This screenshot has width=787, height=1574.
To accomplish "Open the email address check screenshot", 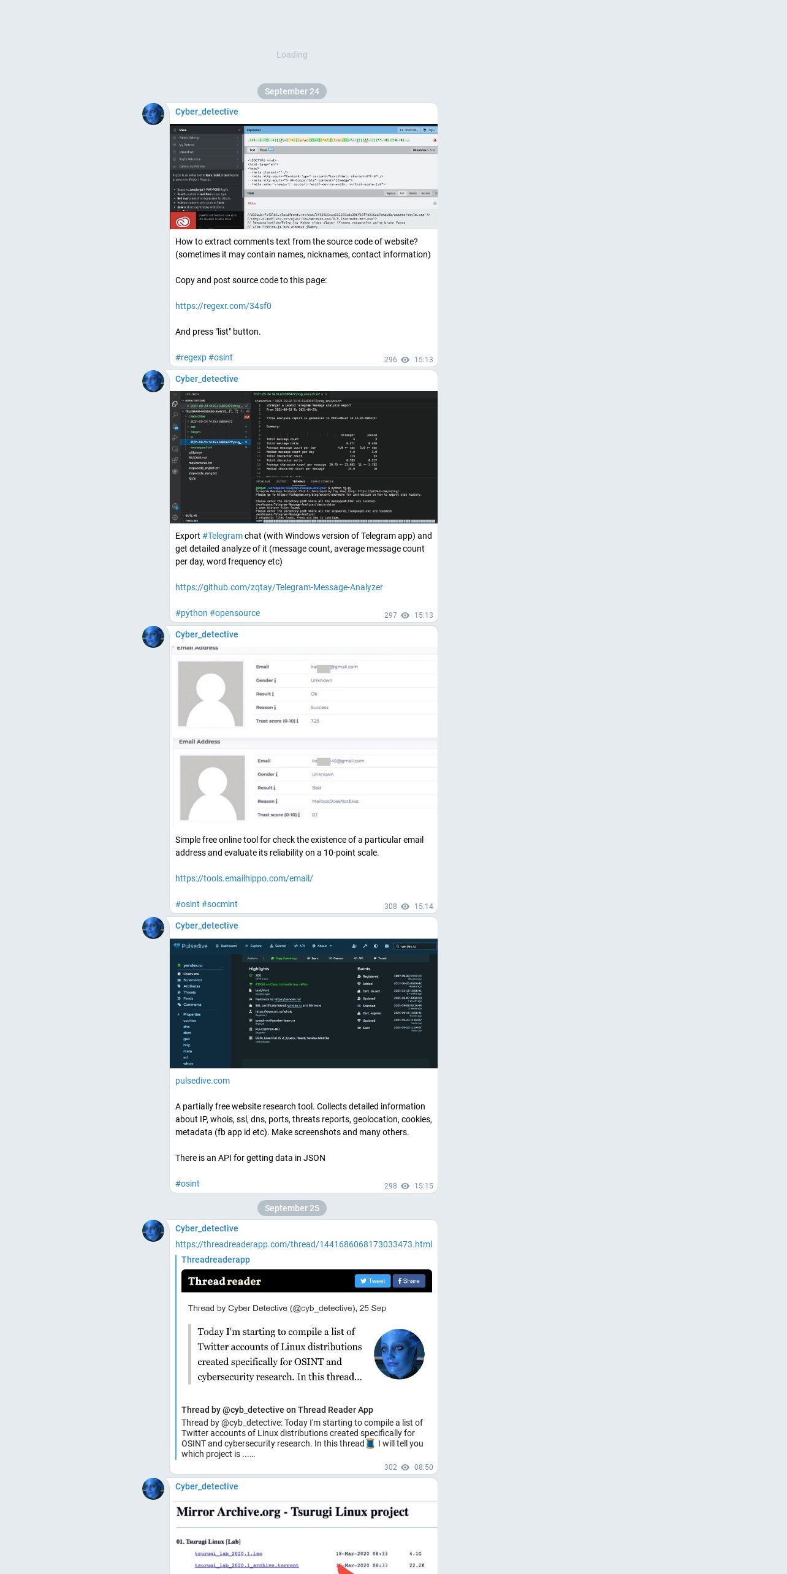I will [x=303, y=737].
